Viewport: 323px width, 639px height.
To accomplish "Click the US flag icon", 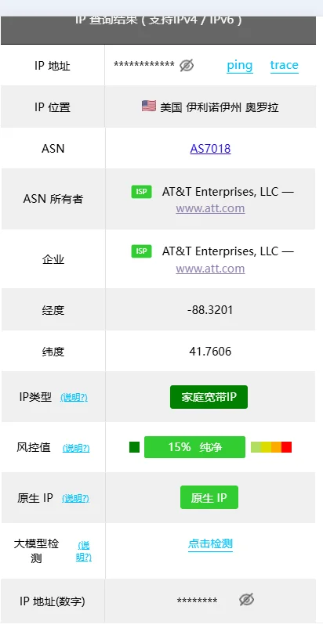I will (149, 106).
